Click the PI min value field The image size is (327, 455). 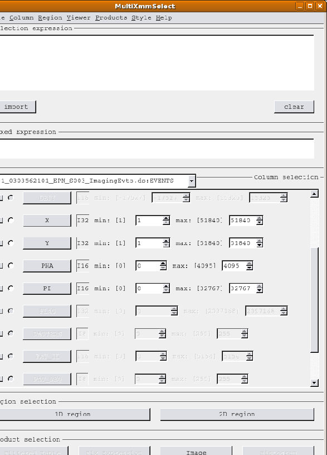click(x=149, y=288)
